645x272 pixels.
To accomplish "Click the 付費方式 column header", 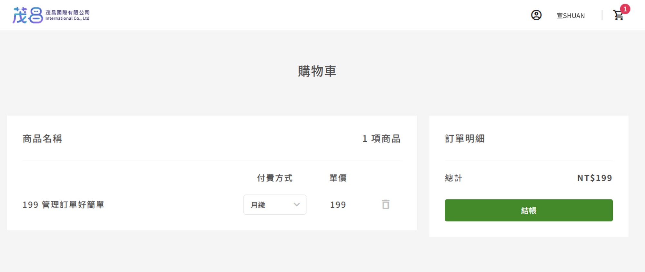I will click(275, 178).
